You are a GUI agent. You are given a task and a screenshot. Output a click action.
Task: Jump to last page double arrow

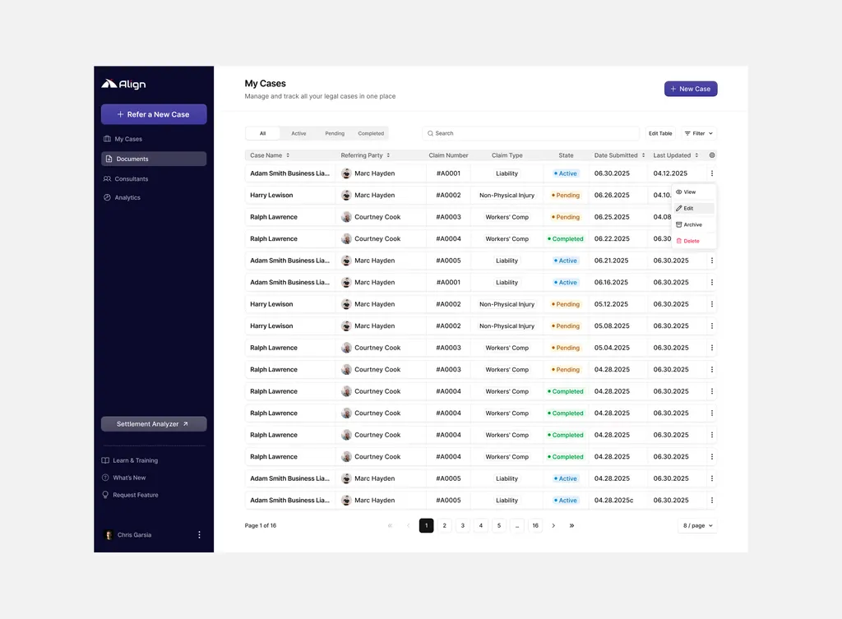point(572,526)
